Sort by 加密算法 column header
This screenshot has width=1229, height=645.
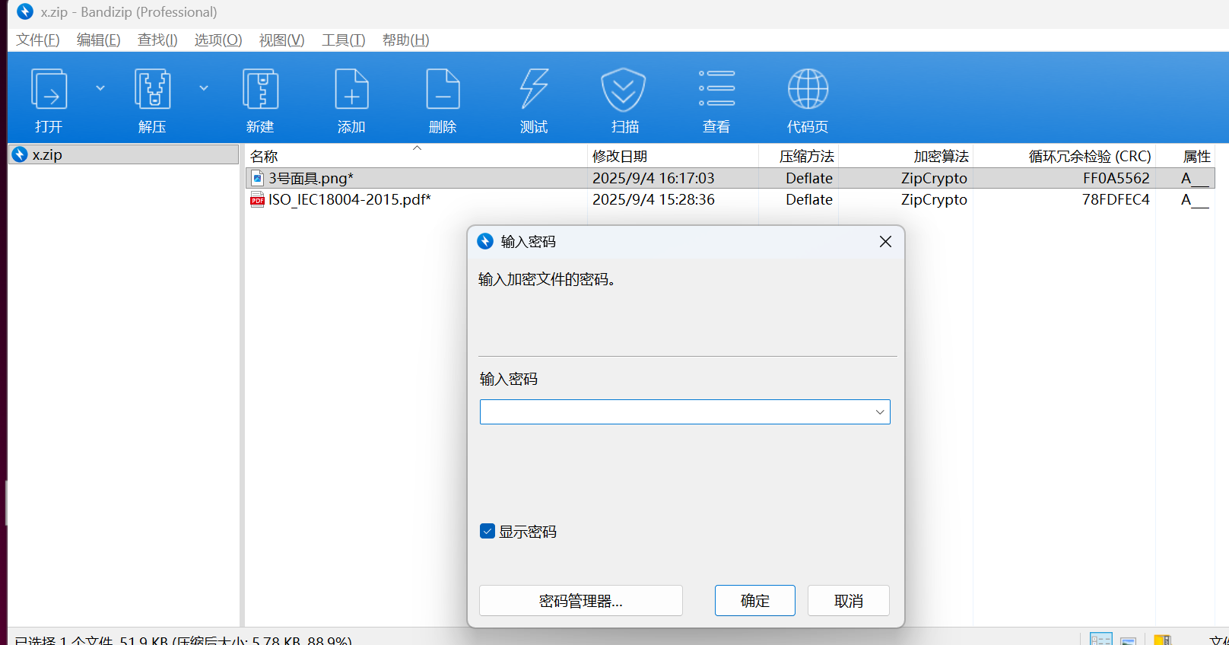(x=906, y=156)
